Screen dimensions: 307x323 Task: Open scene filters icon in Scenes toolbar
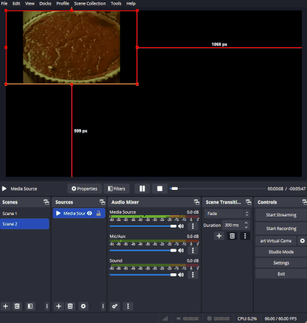[x=30, y=306]
